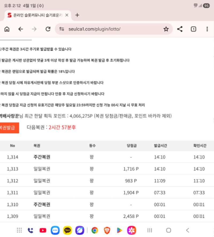Select the 주간복권 entry in row 1,314
Screen dimensions: 214x237
coord(42,157)
